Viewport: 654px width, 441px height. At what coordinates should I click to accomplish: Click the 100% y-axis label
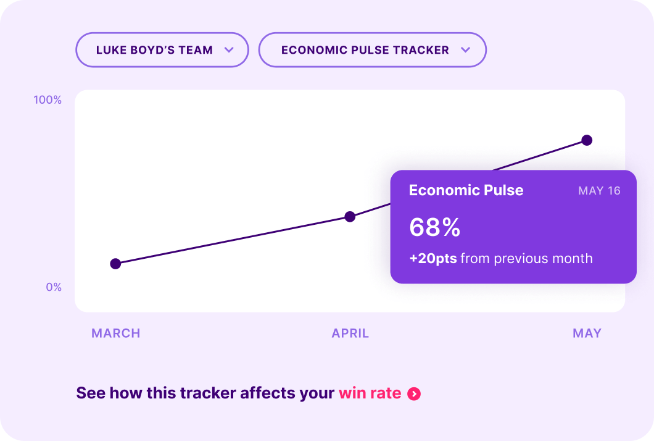click(x=48, y=100)
